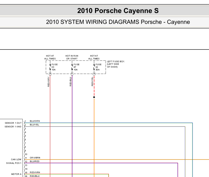Click the "CAN LOW" terminal label

(16, 159)
